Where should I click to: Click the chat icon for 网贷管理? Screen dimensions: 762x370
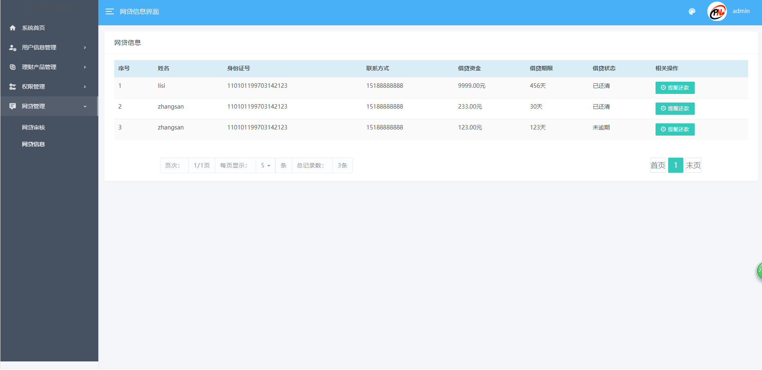pos(13,106)
